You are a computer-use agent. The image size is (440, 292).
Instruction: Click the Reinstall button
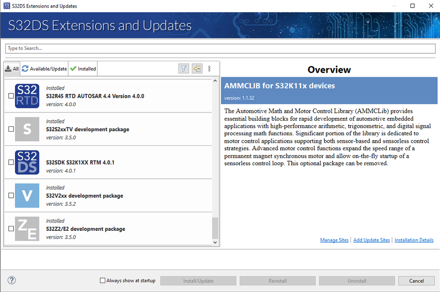(277, 281)
